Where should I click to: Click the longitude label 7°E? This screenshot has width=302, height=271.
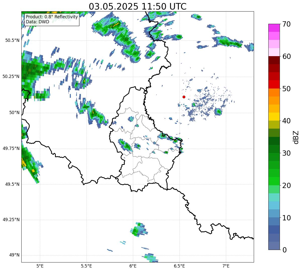coord(226,266)
